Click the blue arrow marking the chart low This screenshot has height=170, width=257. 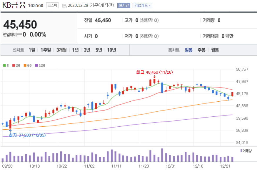(x=10, y=131)
